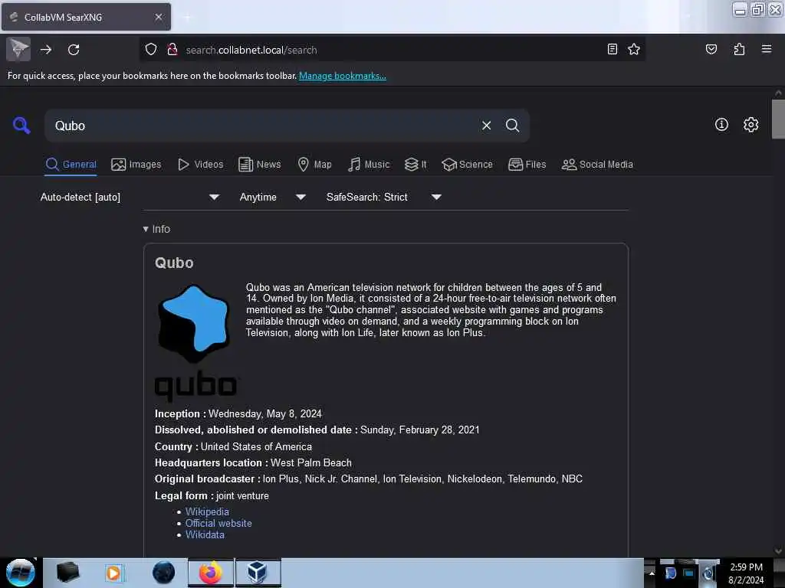The image size is (785, 588).
Task: Switch to VirtualBox cube taskbar button
Action: pyautogui.click(x=258, y=573)
